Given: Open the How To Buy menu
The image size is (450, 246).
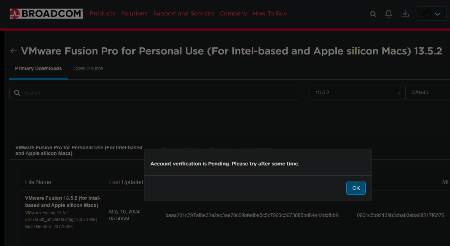Looking at the screenshot, I should click(270, 14).
